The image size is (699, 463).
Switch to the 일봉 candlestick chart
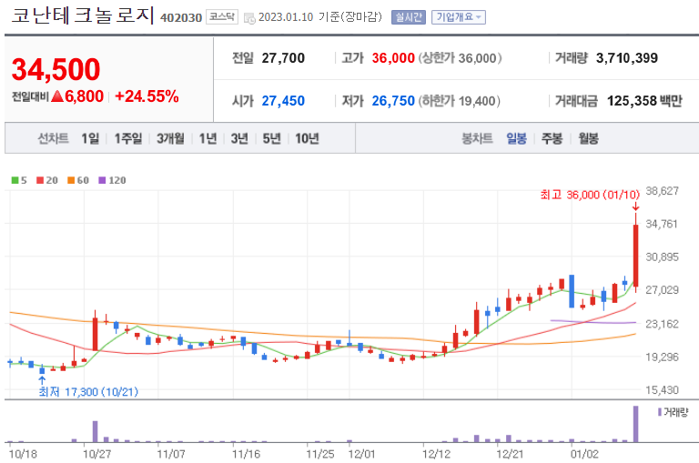517,138
